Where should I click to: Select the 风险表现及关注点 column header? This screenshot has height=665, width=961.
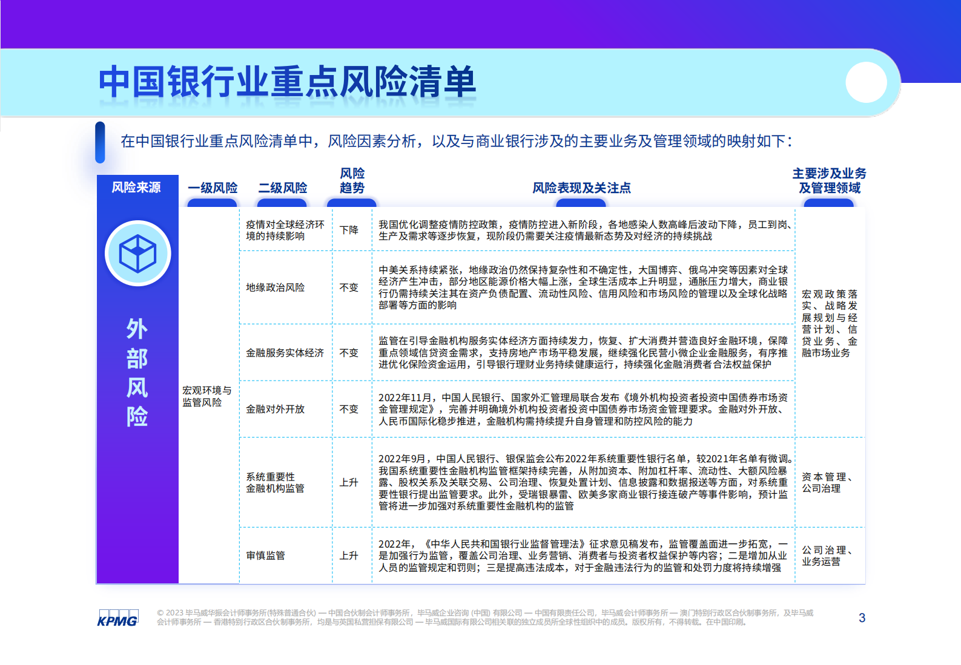click(581, 188)
